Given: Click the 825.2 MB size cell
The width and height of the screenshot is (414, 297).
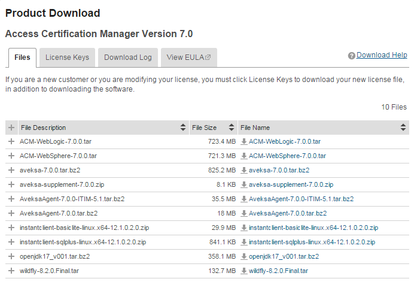Looking at the screenshot, I should point(222,170).
